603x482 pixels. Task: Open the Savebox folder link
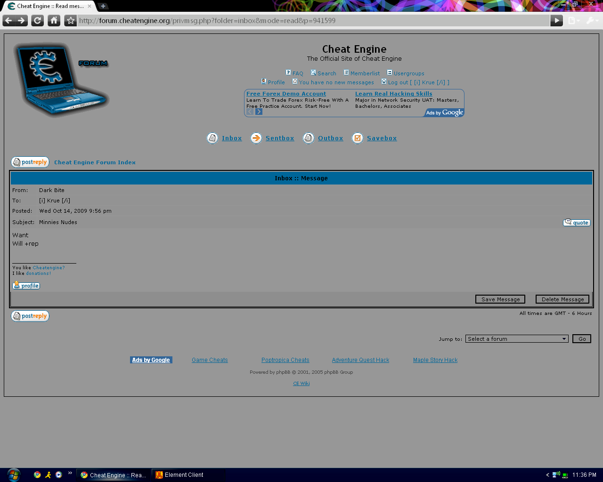tap(382, 138)
